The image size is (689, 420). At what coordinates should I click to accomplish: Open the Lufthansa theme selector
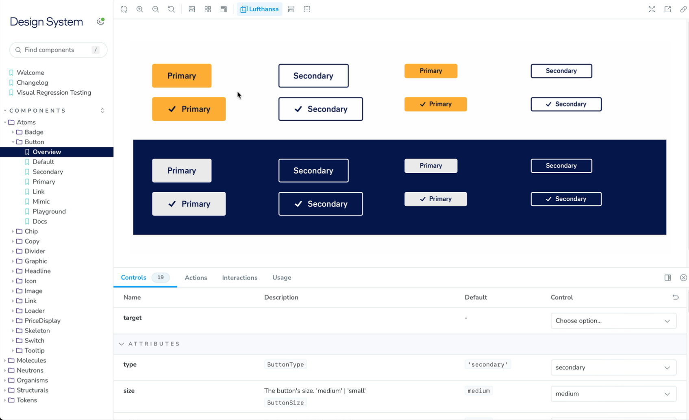pos(260,9)
